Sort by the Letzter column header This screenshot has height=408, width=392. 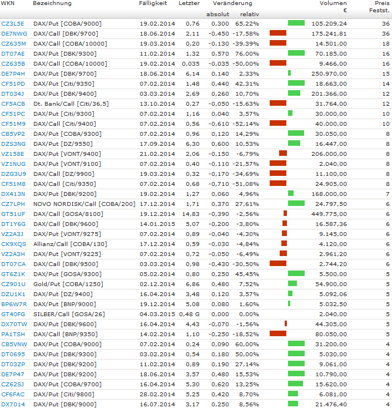189,3
